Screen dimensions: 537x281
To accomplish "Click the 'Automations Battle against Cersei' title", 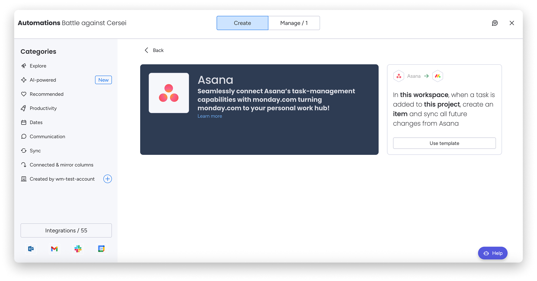I will (x=72, y=23).
